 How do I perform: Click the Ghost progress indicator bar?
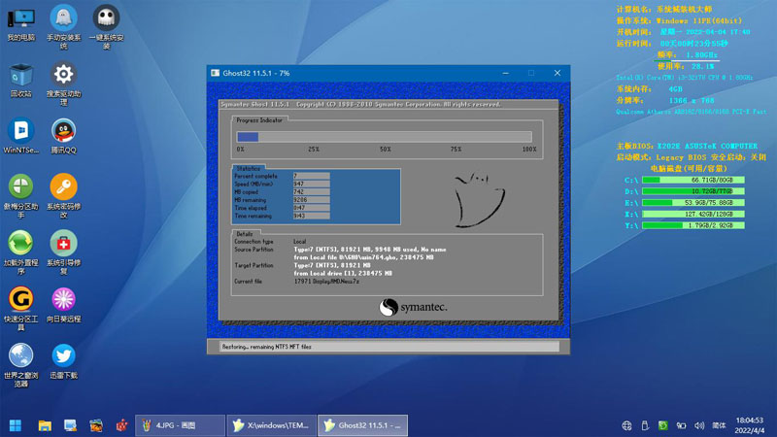(384, 137)
